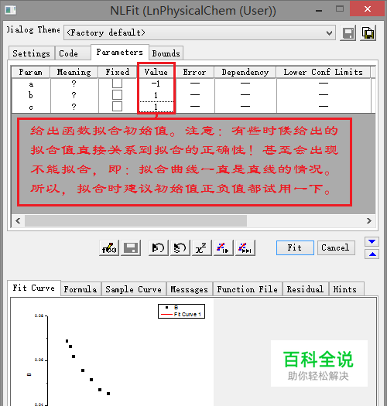Screen dimensions: 387x406
Task: Open the Messages tab
Action: (x=189, y=289)
